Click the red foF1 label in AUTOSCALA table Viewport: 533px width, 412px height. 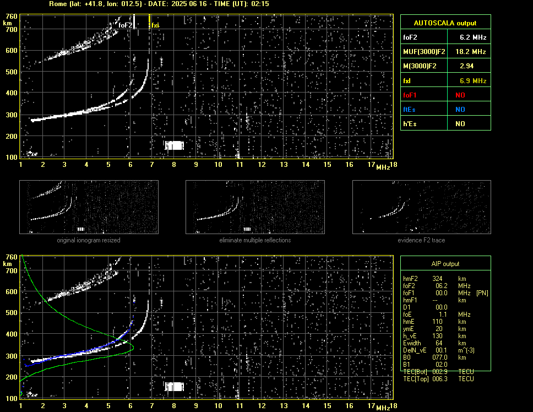[x=410, y=95]
